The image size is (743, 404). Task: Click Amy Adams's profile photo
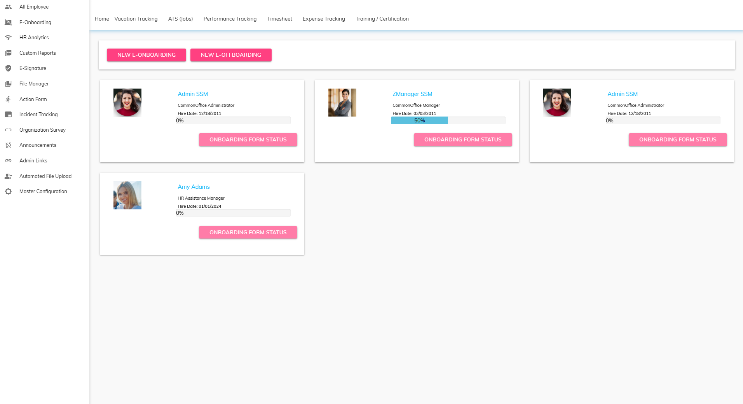127,195
